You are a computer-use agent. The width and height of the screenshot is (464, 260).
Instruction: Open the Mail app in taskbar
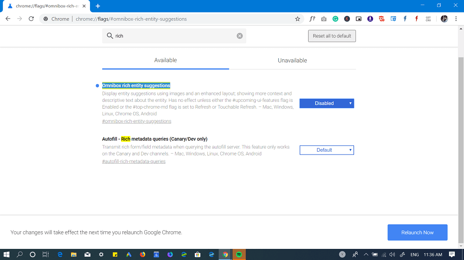(x=87, y=254)
